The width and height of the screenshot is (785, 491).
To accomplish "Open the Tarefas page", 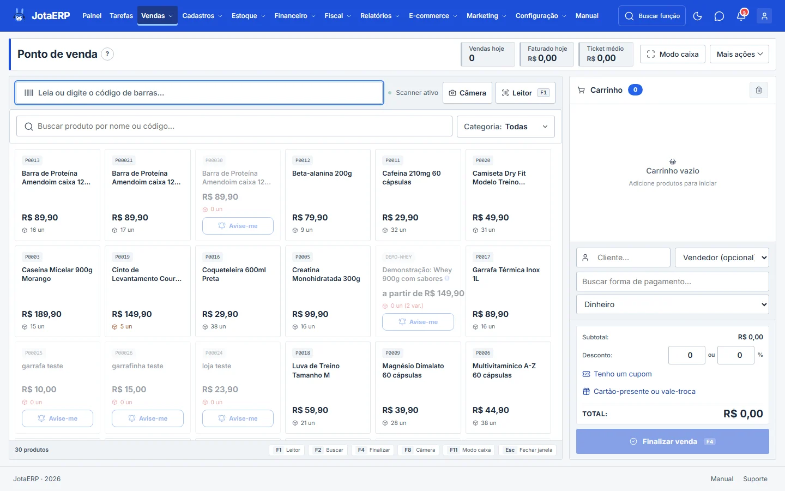I will pyautogui.click(x=121, y=16).
